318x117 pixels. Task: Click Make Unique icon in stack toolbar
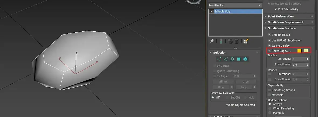point(230,41)
